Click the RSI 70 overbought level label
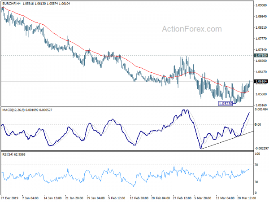 [x=256, y=165]
